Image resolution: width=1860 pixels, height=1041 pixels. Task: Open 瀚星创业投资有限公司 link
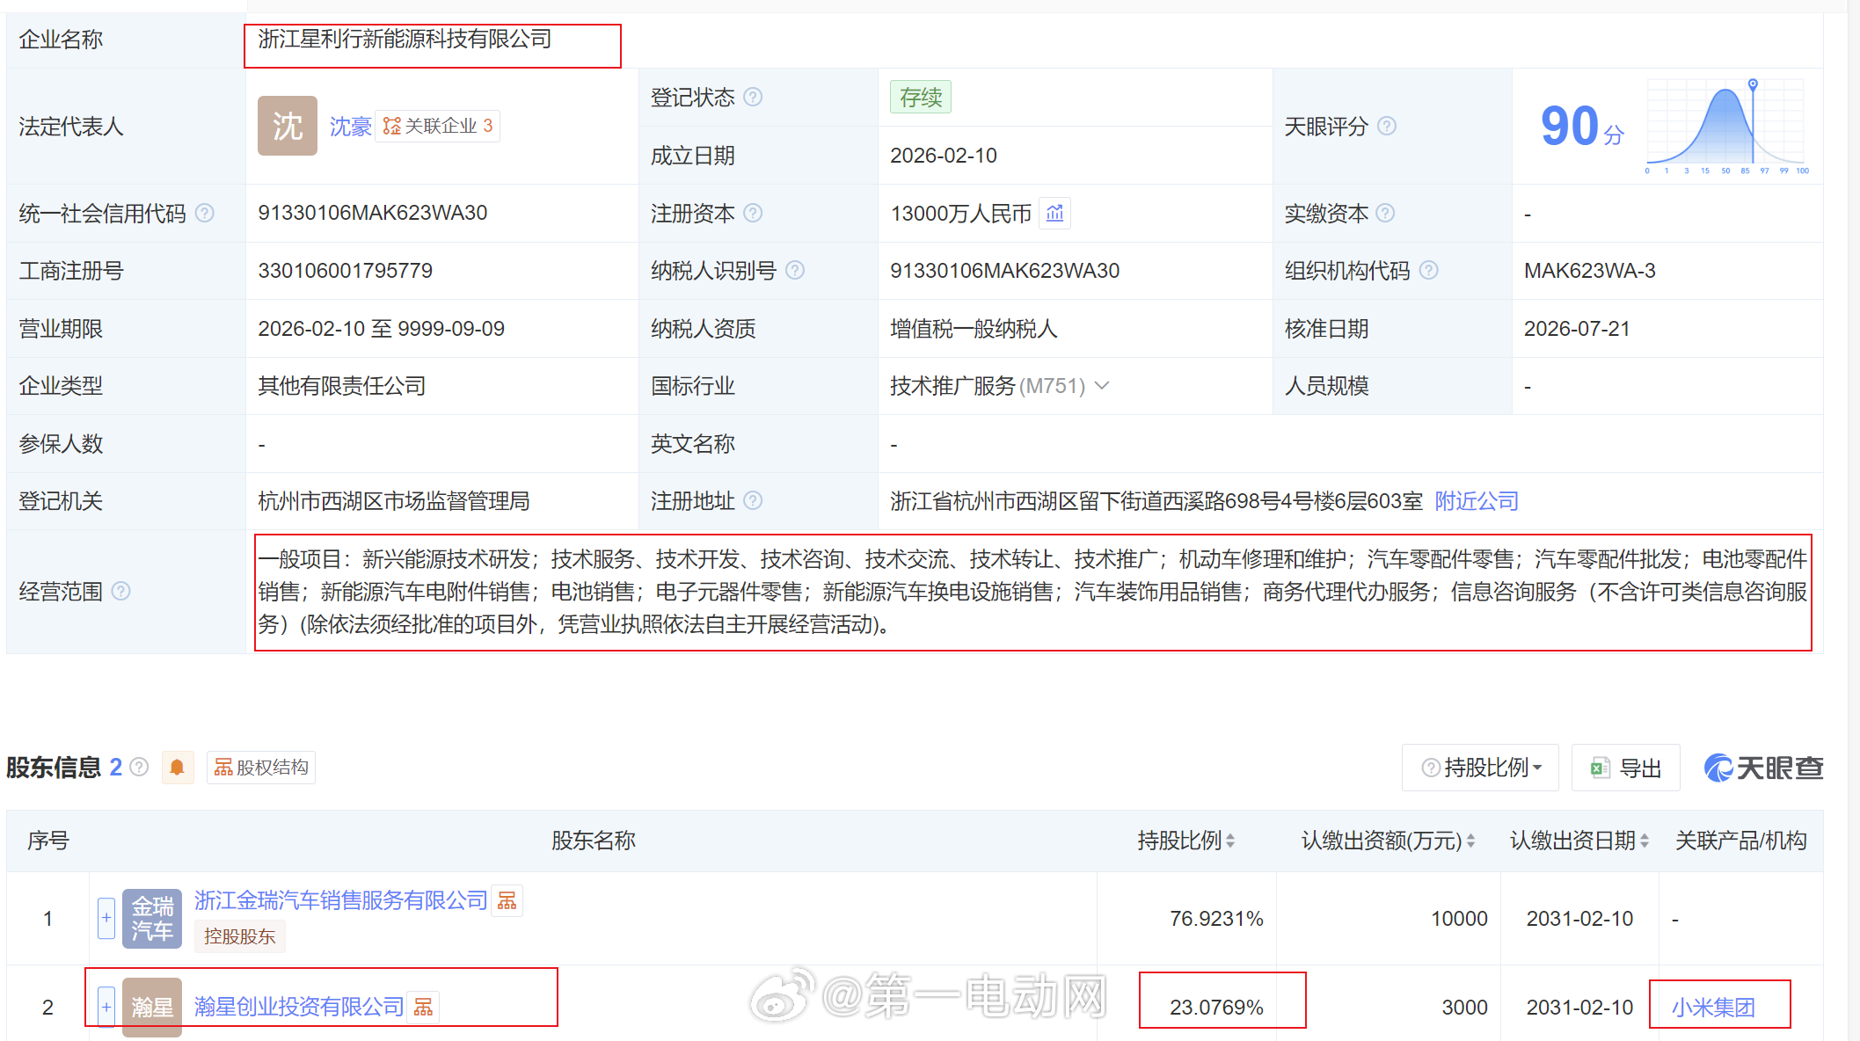click(x=299, y=1007)
